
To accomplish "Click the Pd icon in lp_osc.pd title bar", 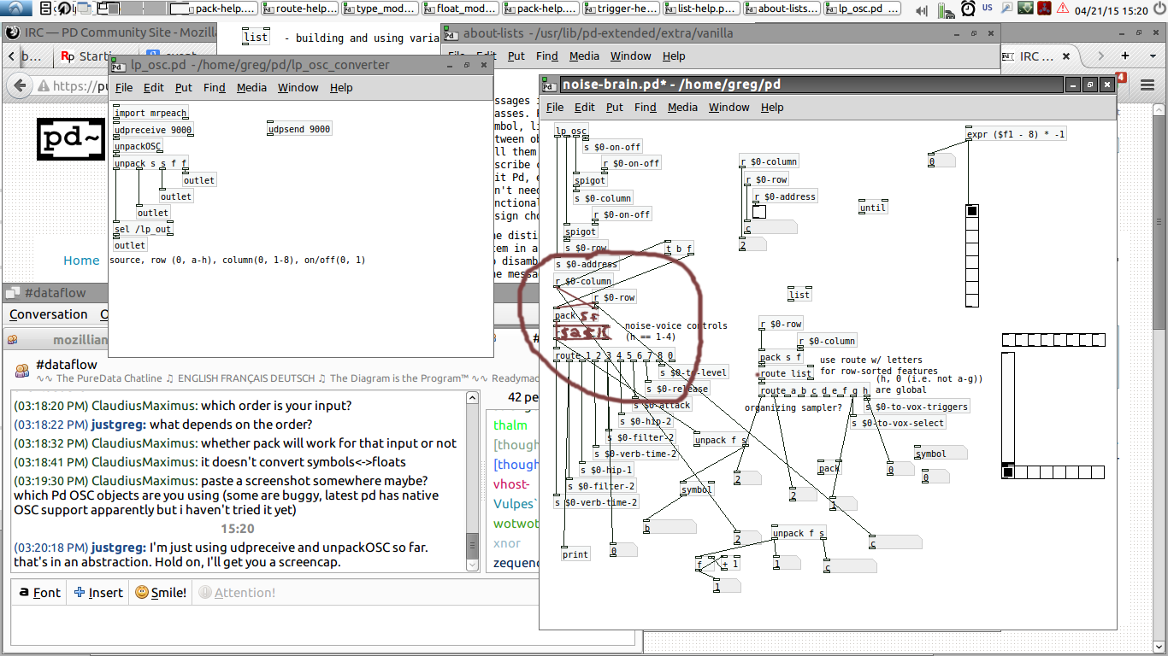I will (120, 65).
